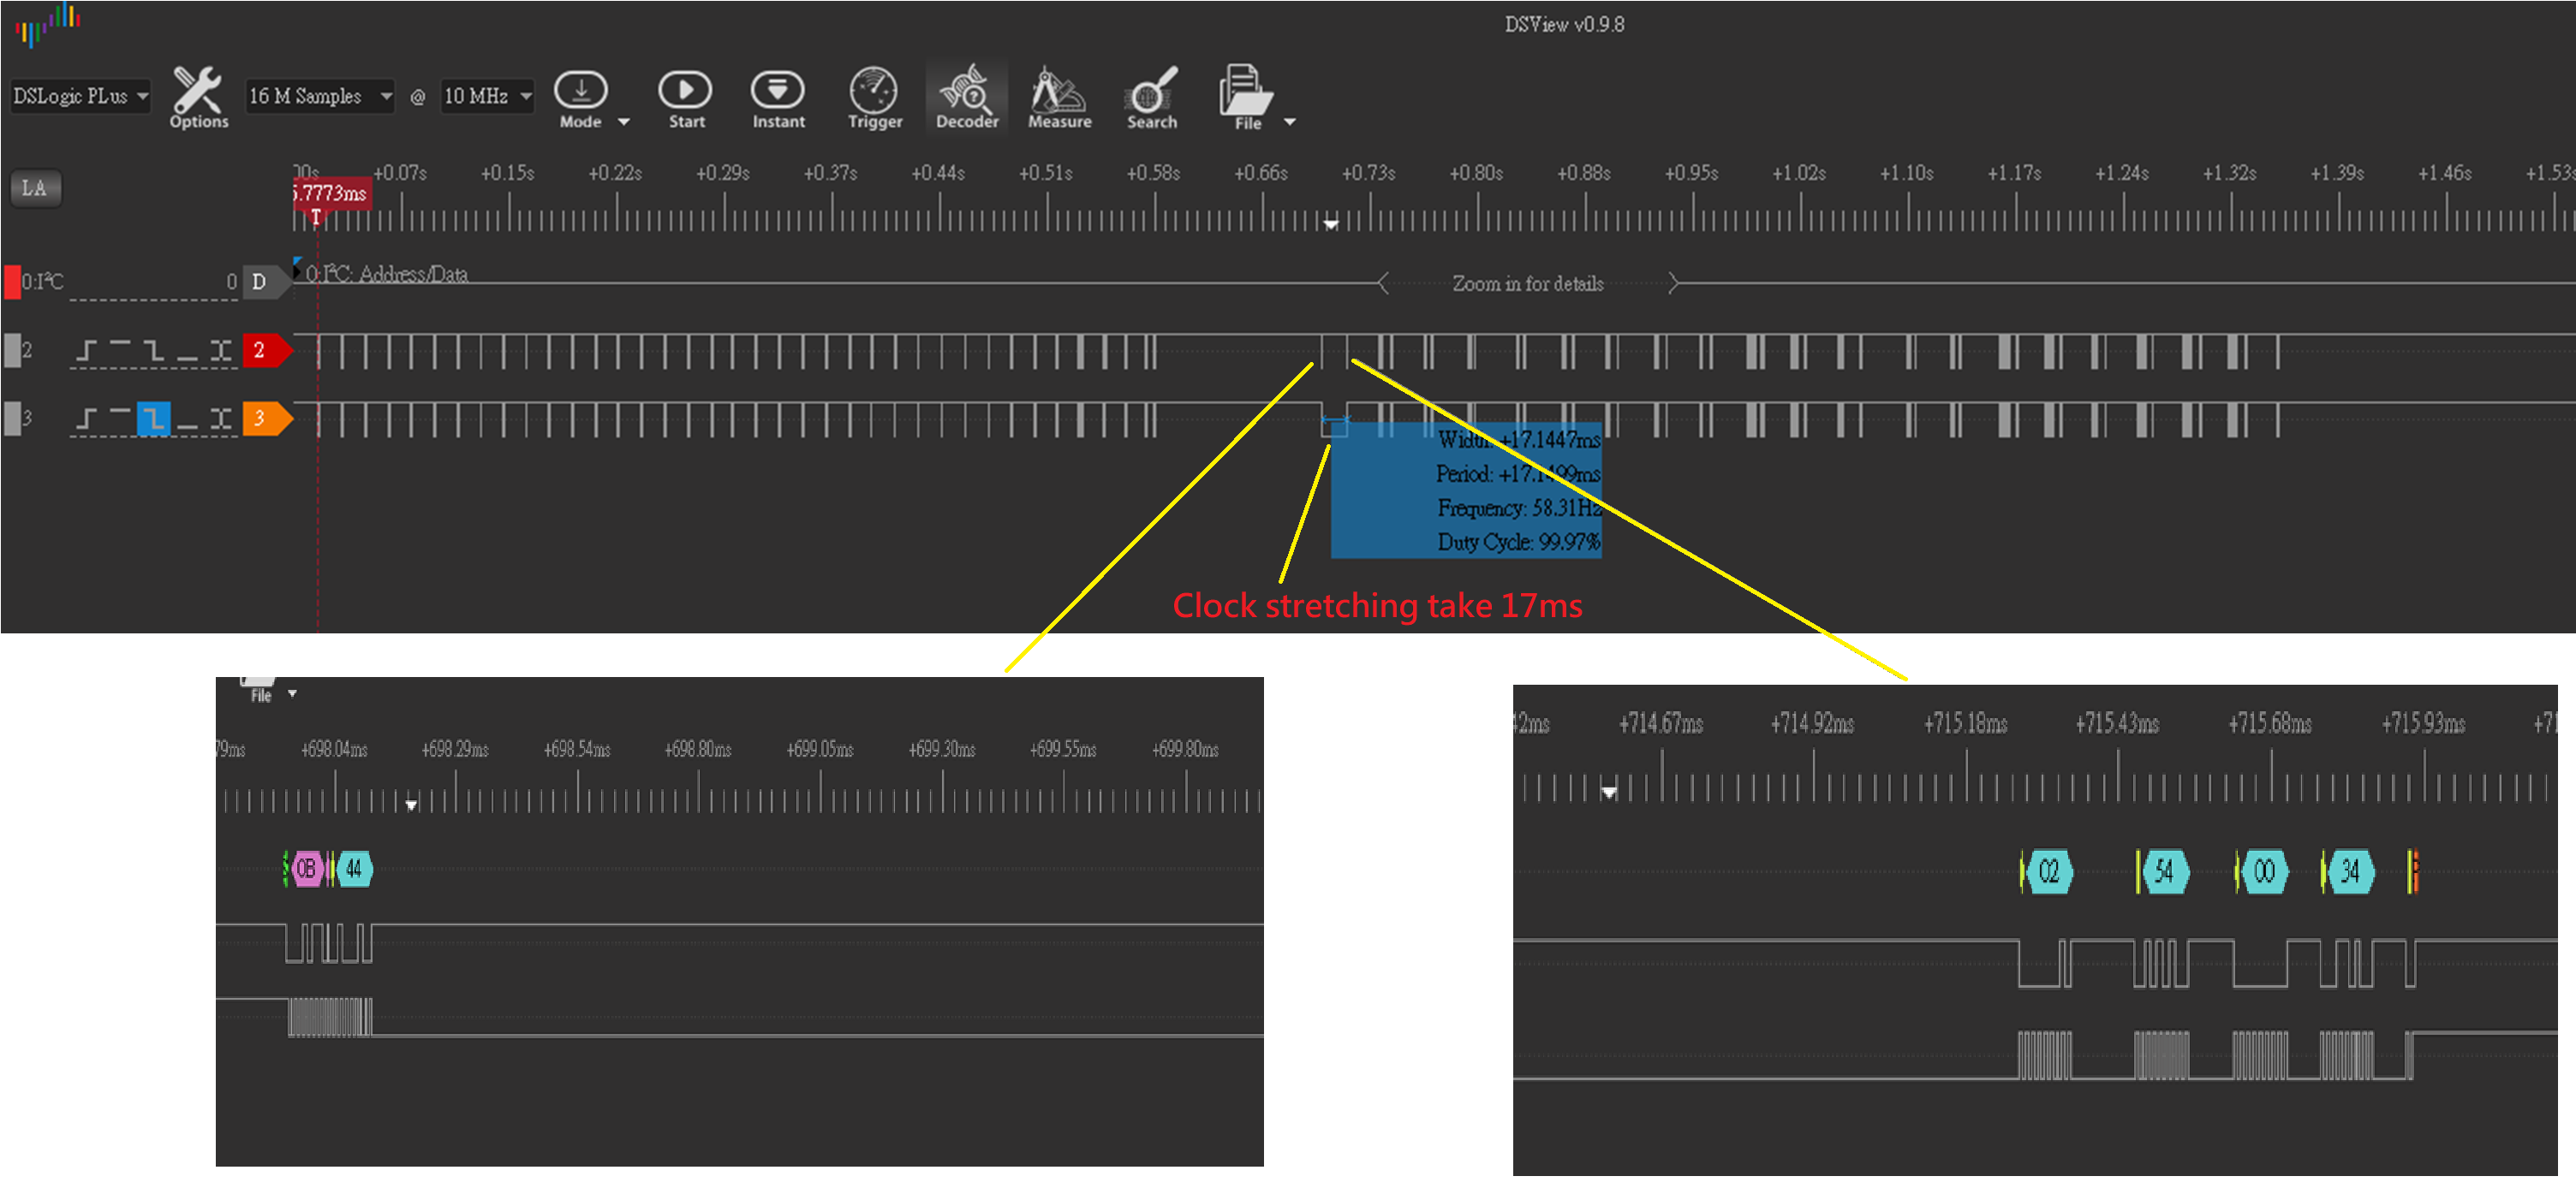
Task: Open the 10 MHz sample rate dropdown
Action: tap(487, 97)
